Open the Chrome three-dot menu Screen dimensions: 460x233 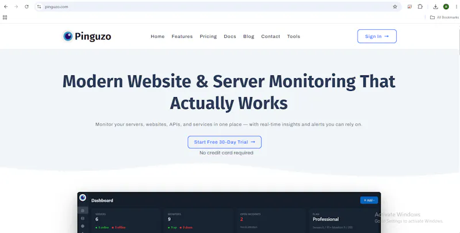pyautogui.click(x=456, y=6)
